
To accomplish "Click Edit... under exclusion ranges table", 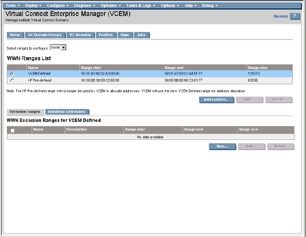I will pos(251,146).
